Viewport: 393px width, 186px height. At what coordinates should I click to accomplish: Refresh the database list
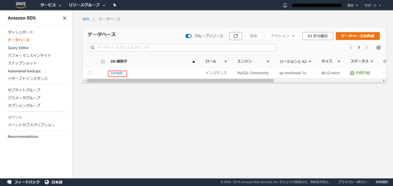(235, 36)
